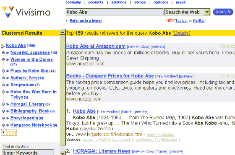Click the cluster panel scroll up arrow
This screenshot has width=235, height=155.
coord(63,32)
